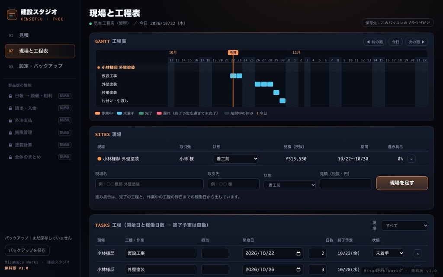Click lock icon beside 外注支払

tap(10, 120)
